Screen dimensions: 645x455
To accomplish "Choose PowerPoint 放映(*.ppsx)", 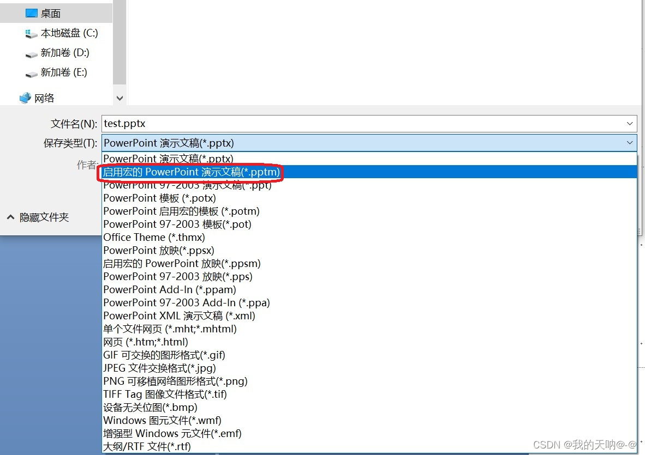I will tap(369, 251).
